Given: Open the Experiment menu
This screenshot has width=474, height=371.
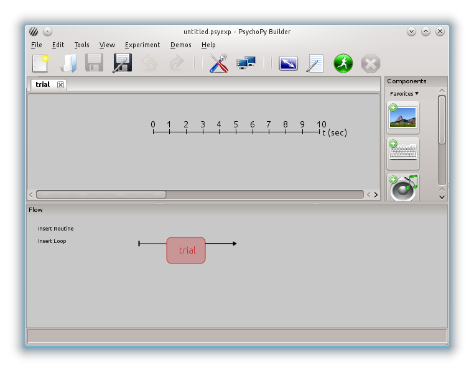Looking at the screenshot, I should pyautogui.click(x=142, y=45).
